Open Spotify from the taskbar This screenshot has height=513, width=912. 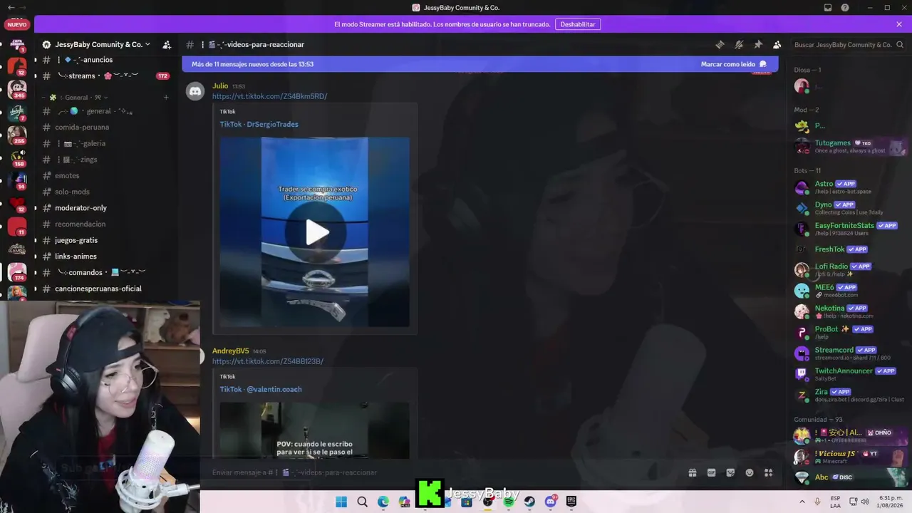tap(509, 502)
